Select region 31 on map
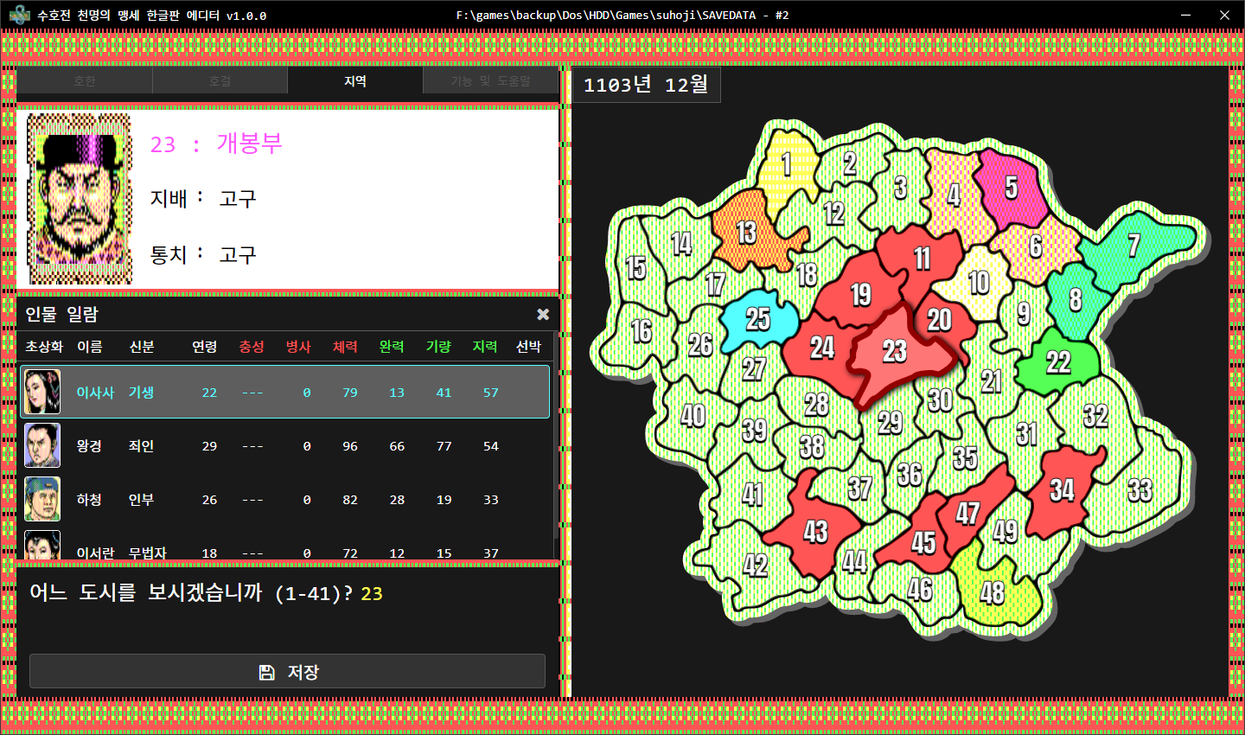 click(1026, 432)
